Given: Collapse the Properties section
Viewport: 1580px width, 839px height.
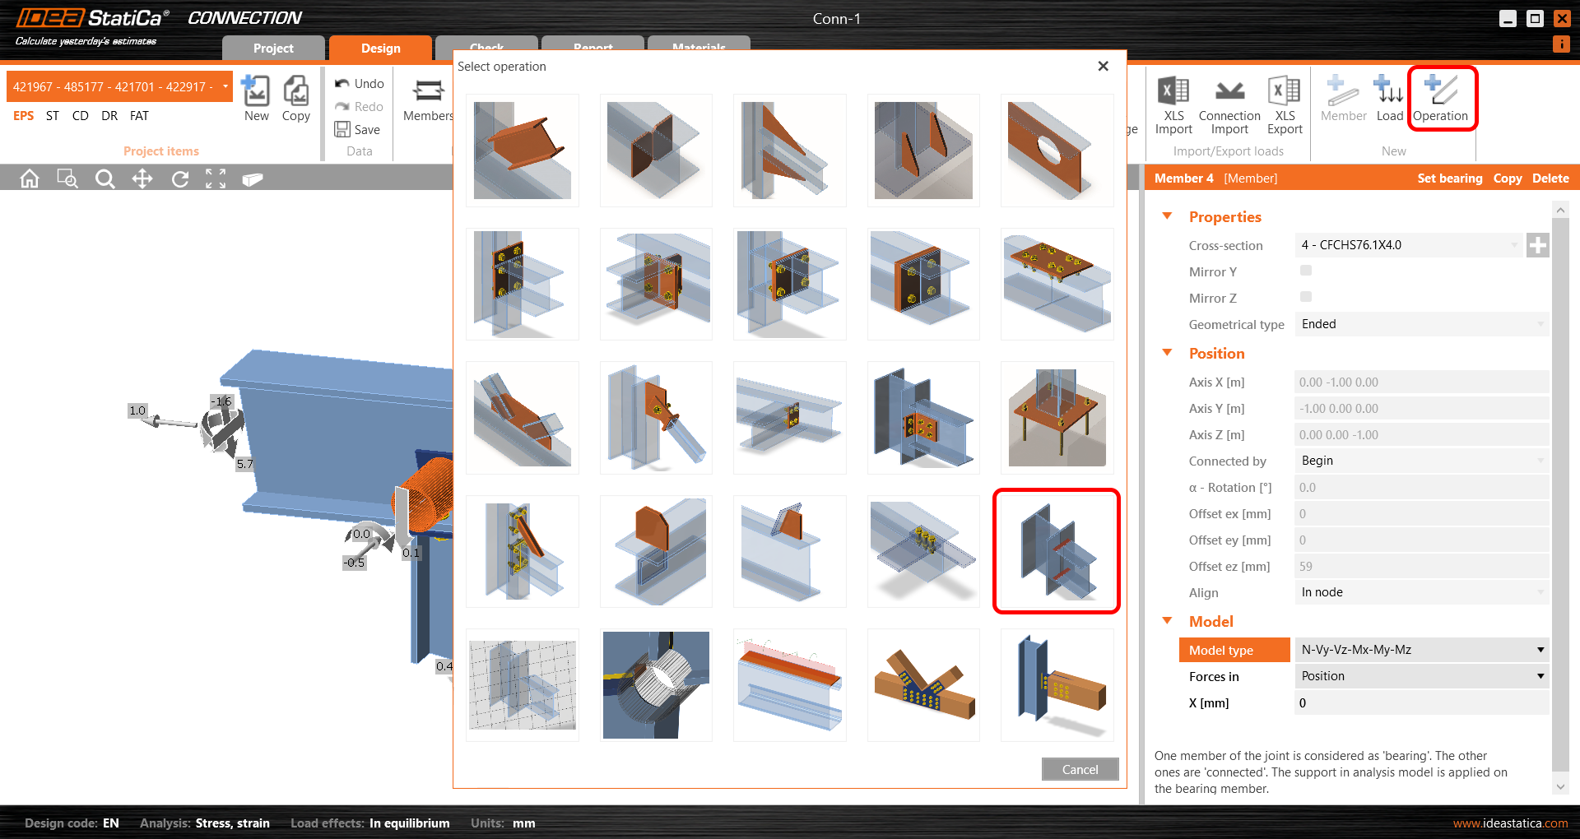Looking at the screenshot, I should 1167,216.
